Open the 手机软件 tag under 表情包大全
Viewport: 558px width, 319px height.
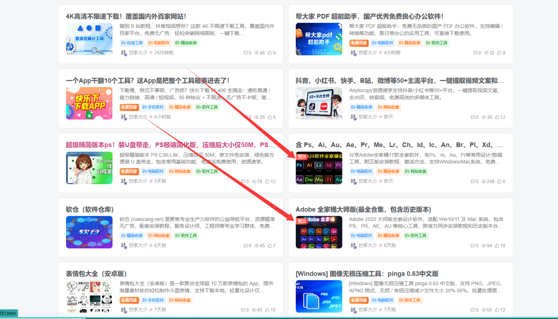click(153, 300)
